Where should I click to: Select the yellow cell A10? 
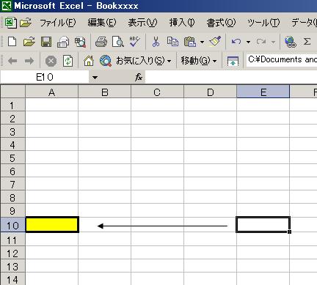(52, 224)
